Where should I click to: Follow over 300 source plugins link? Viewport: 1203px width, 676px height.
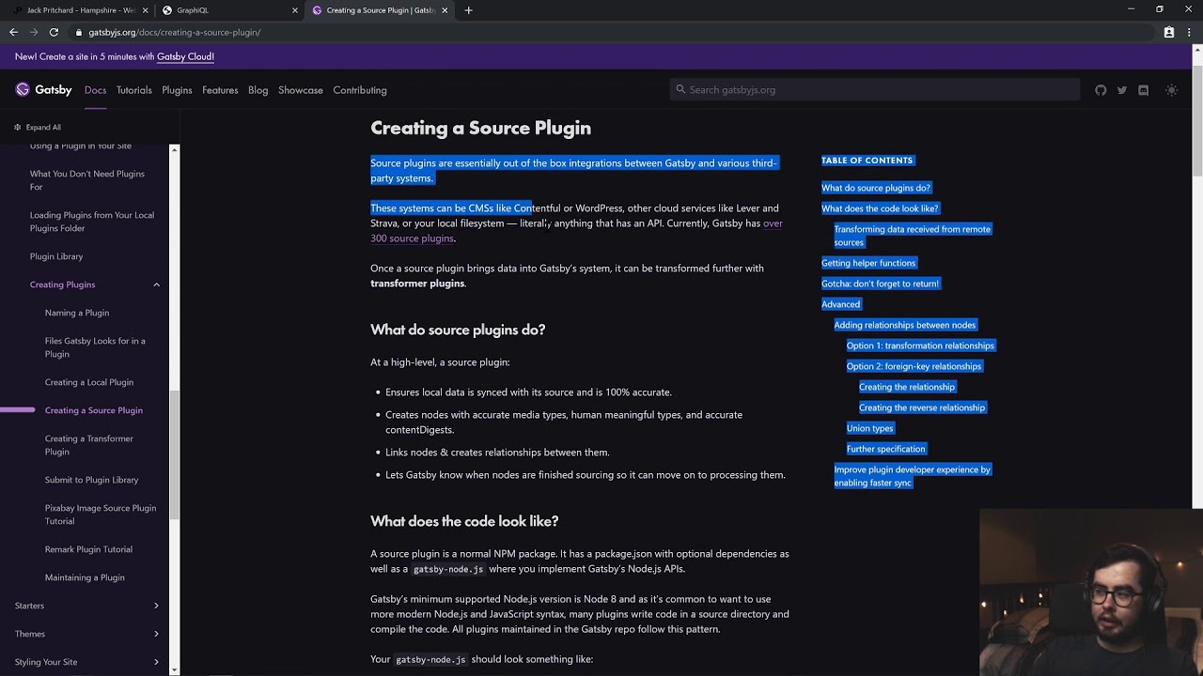[412, 238]
